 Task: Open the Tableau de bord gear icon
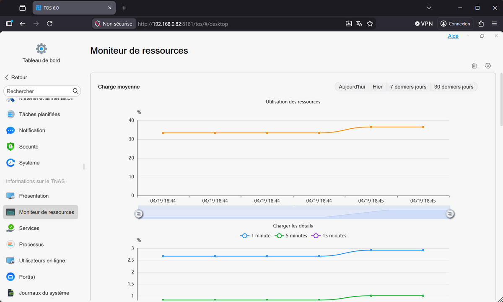[x=41, y=49]
